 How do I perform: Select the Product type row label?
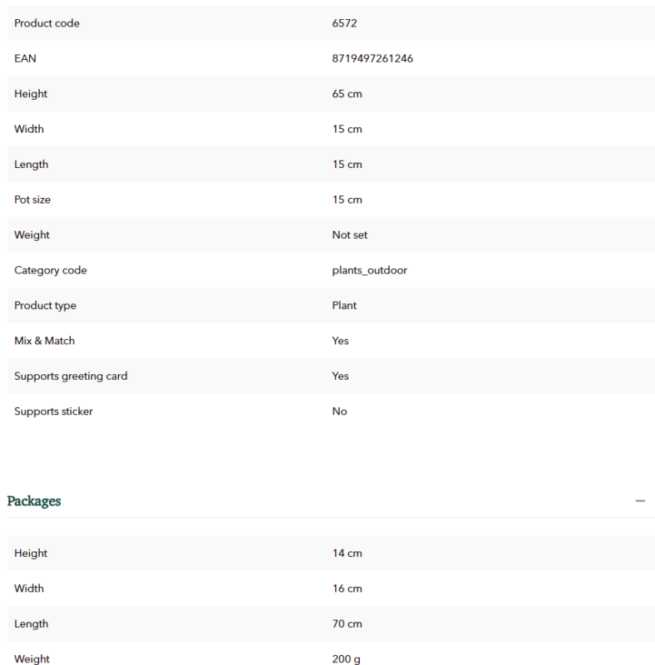(46, 306)
